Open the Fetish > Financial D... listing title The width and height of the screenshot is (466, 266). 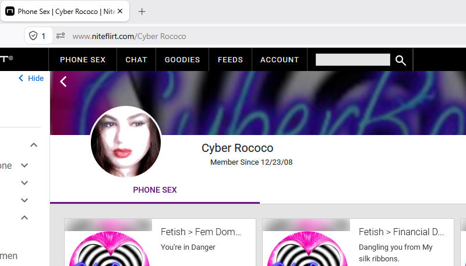click(401, 232)
